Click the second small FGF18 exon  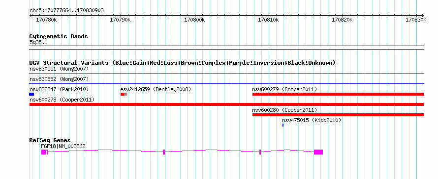(164, 152)
